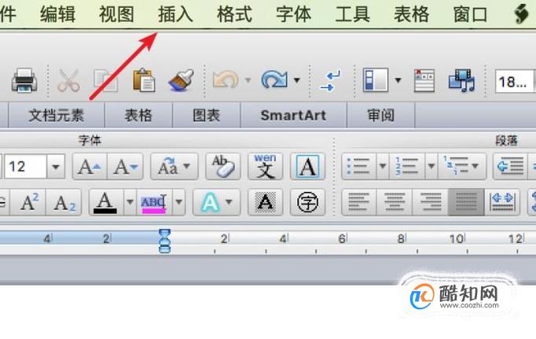536x339 pixels.
Task: Expand the Undo history dropdown arrow
Action: [x=248, y=80]
